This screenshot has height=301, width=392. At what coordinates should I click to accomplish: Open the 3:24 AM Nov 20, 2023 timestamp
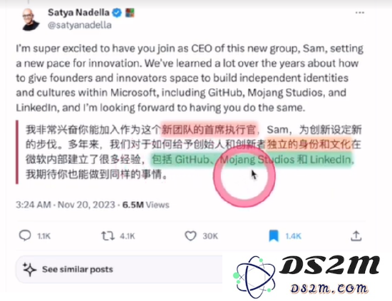tap(66, 205)
